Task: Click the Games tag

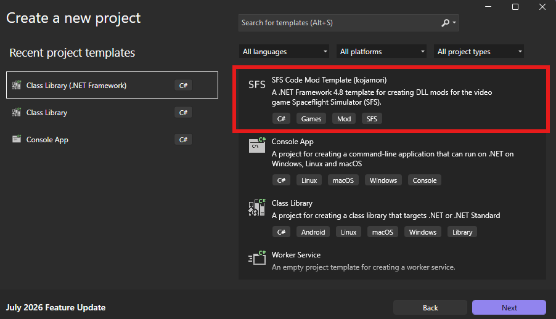Action: [x=311, y=119]
